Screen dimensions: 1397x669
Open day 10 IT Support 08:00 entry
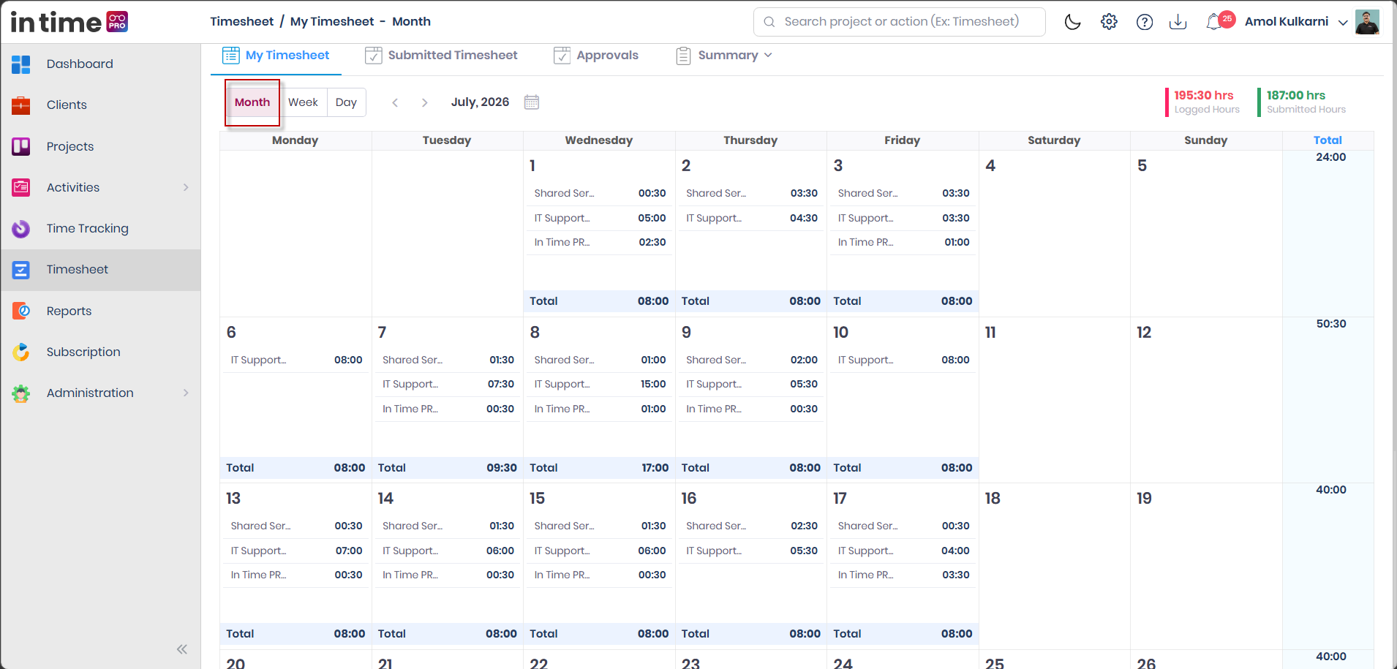pos(903,360)
